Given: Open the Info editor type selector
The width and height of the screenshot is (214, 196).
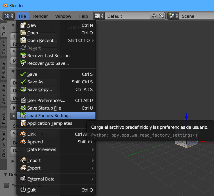Looking at the screenshot, I should point(9,16).
